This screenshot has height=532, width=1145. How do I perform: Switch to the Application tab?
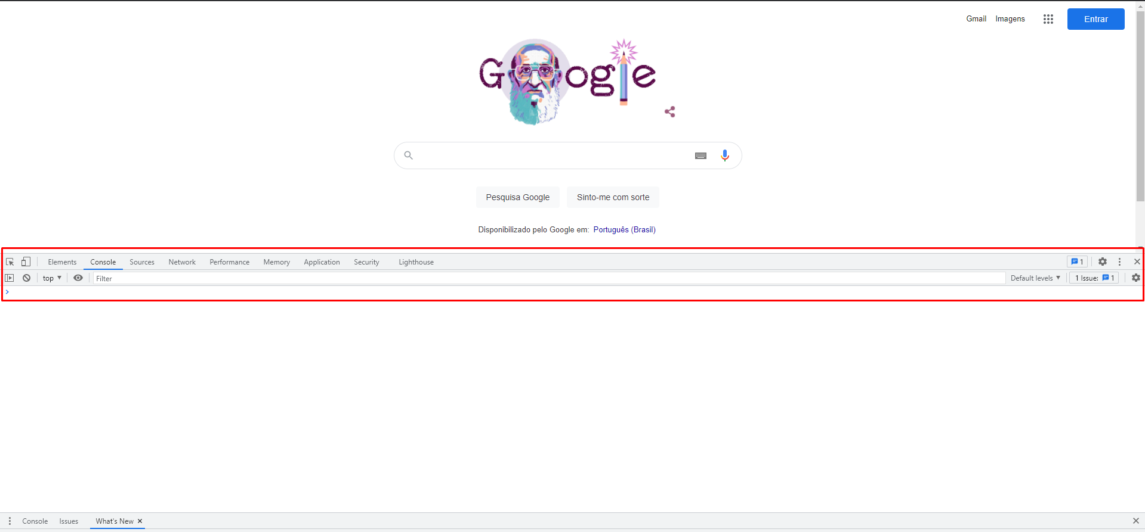pos(322,262)
